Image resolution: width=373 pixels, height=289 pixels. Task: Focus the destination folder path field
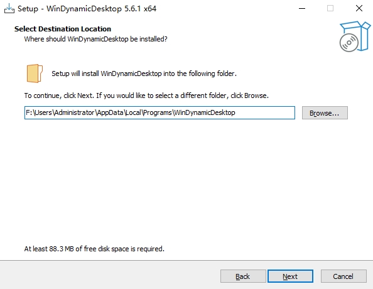159,112
